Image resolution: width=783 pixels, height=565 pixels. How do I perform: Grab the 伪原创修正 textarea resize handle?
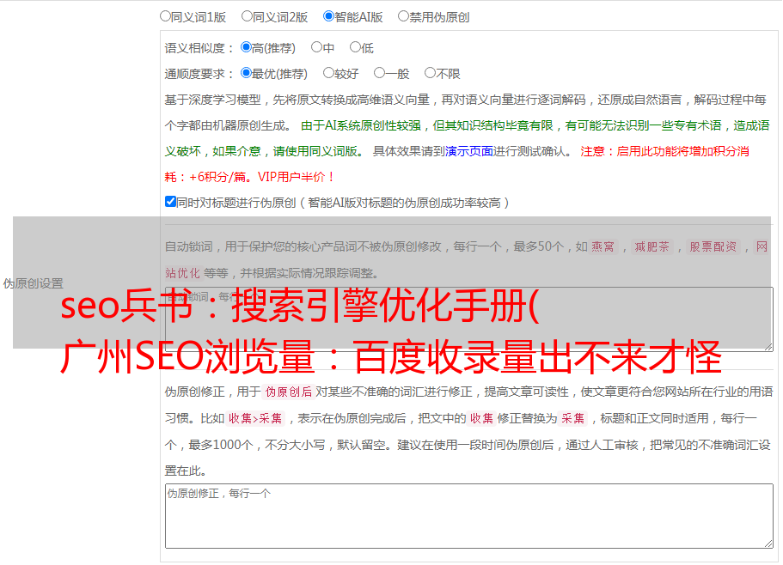click(x=768, y=544)
